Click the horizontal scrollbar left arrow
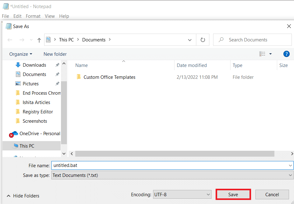 pos(72,154)
